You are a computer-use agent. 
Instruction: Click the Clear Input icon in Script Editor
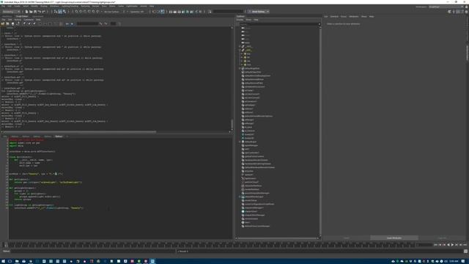pyautogui.click(x=29, y=23)
